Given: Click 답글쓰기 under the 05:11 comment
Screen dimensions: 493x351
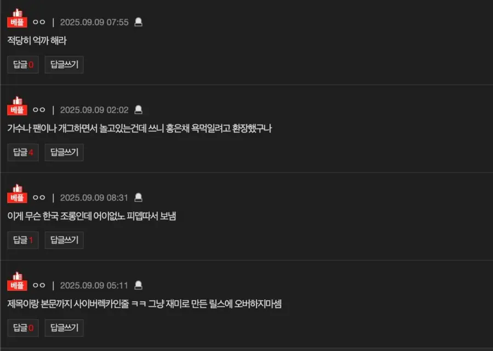Looking at the screenshot, I should click(64, 328).
